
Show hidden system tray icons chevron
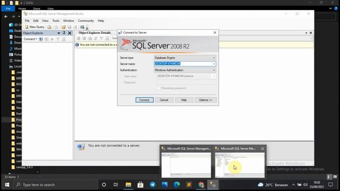(293, 185)
